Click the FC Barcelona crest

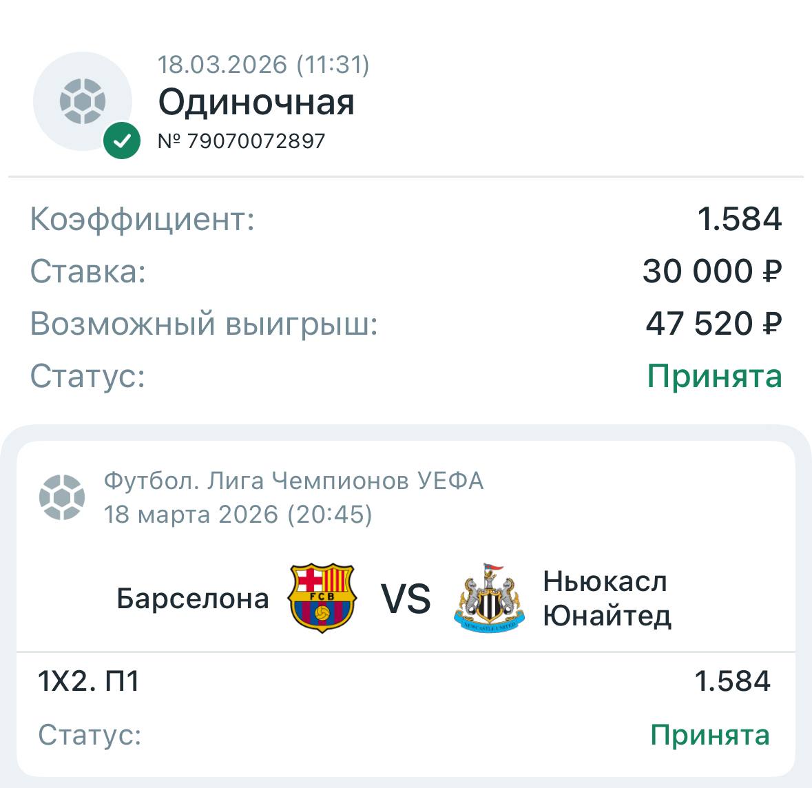tap(322, 598)
